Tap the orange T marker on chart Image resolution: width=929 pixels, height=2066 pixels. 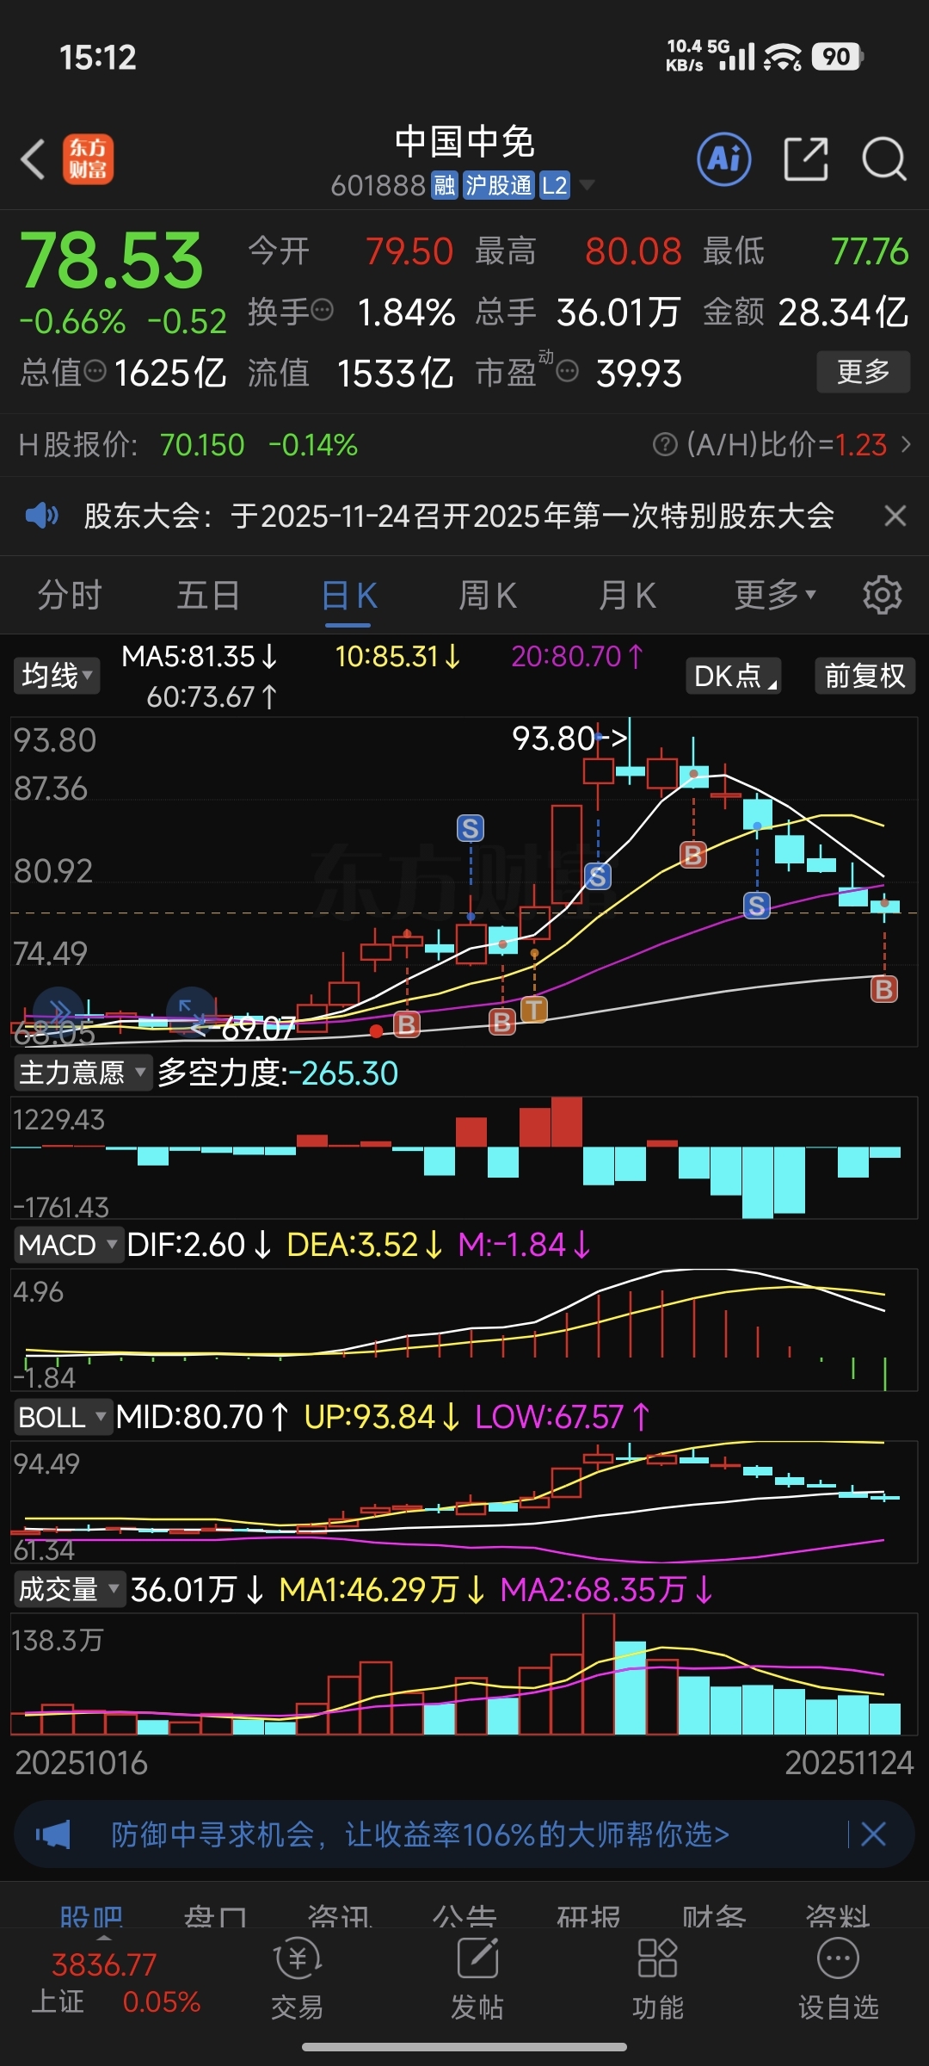click(534, 1009)
